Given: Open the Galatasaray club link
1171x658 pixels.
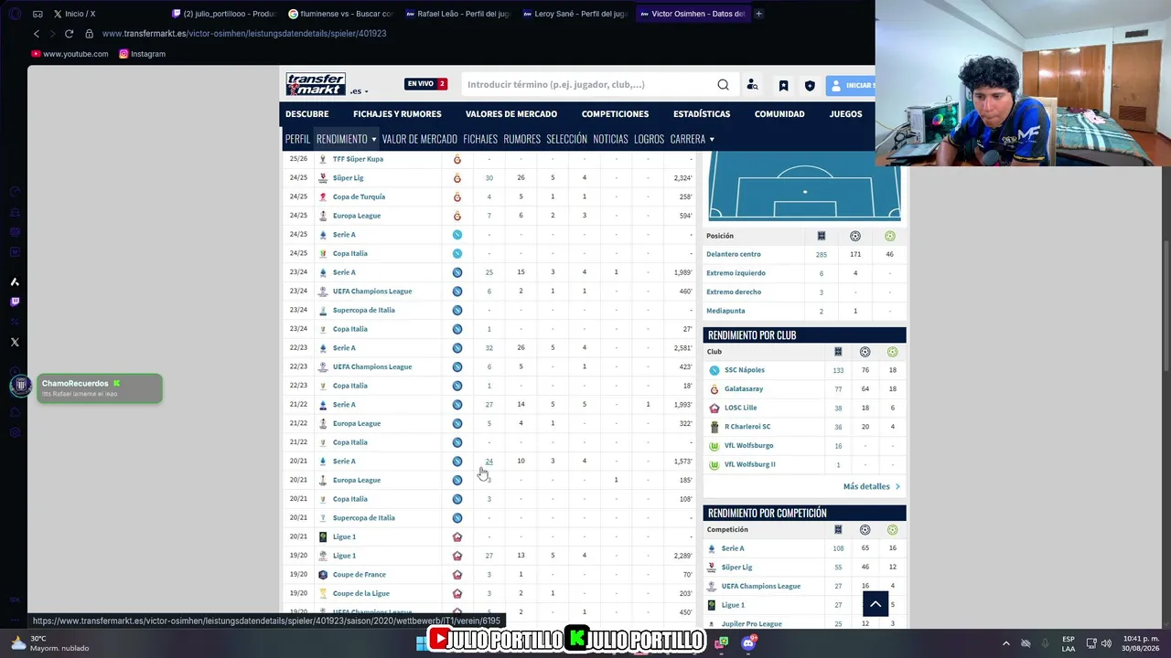Looking at the screenshot, I should tap(744, 389).
